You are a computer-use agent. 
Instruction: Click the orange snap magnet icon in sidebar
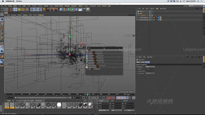click(x=2, y=56)
